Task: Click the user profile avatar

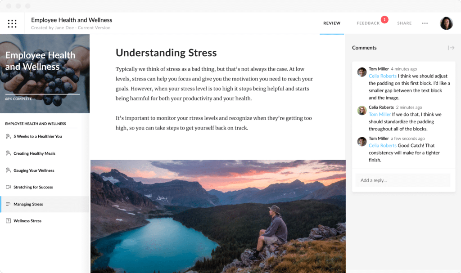Action: point(446,23)
